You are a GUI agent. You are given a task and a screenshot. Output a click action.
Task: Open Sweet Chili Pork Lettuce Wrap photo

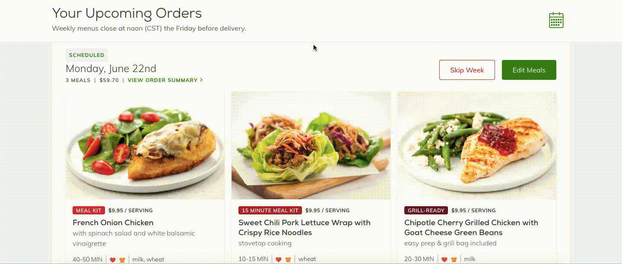coord(311,145)
